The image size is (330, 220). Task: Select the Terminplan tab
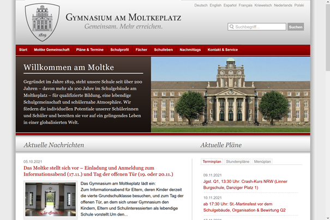tap(212, 162)
